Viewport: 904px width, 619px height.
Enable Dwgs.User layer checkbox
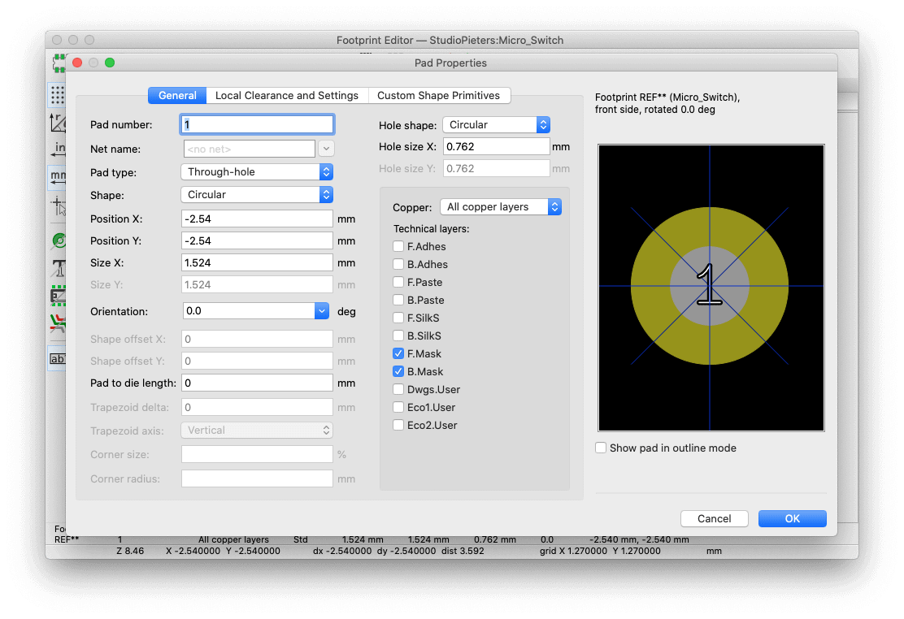point(398,390)
